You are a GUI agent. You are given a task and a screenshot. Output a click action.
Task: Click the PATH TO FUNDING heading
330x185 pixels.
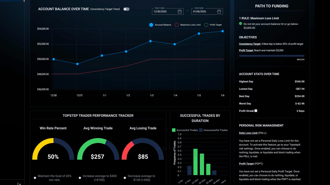pyautogui.click(x=272, y=6)
